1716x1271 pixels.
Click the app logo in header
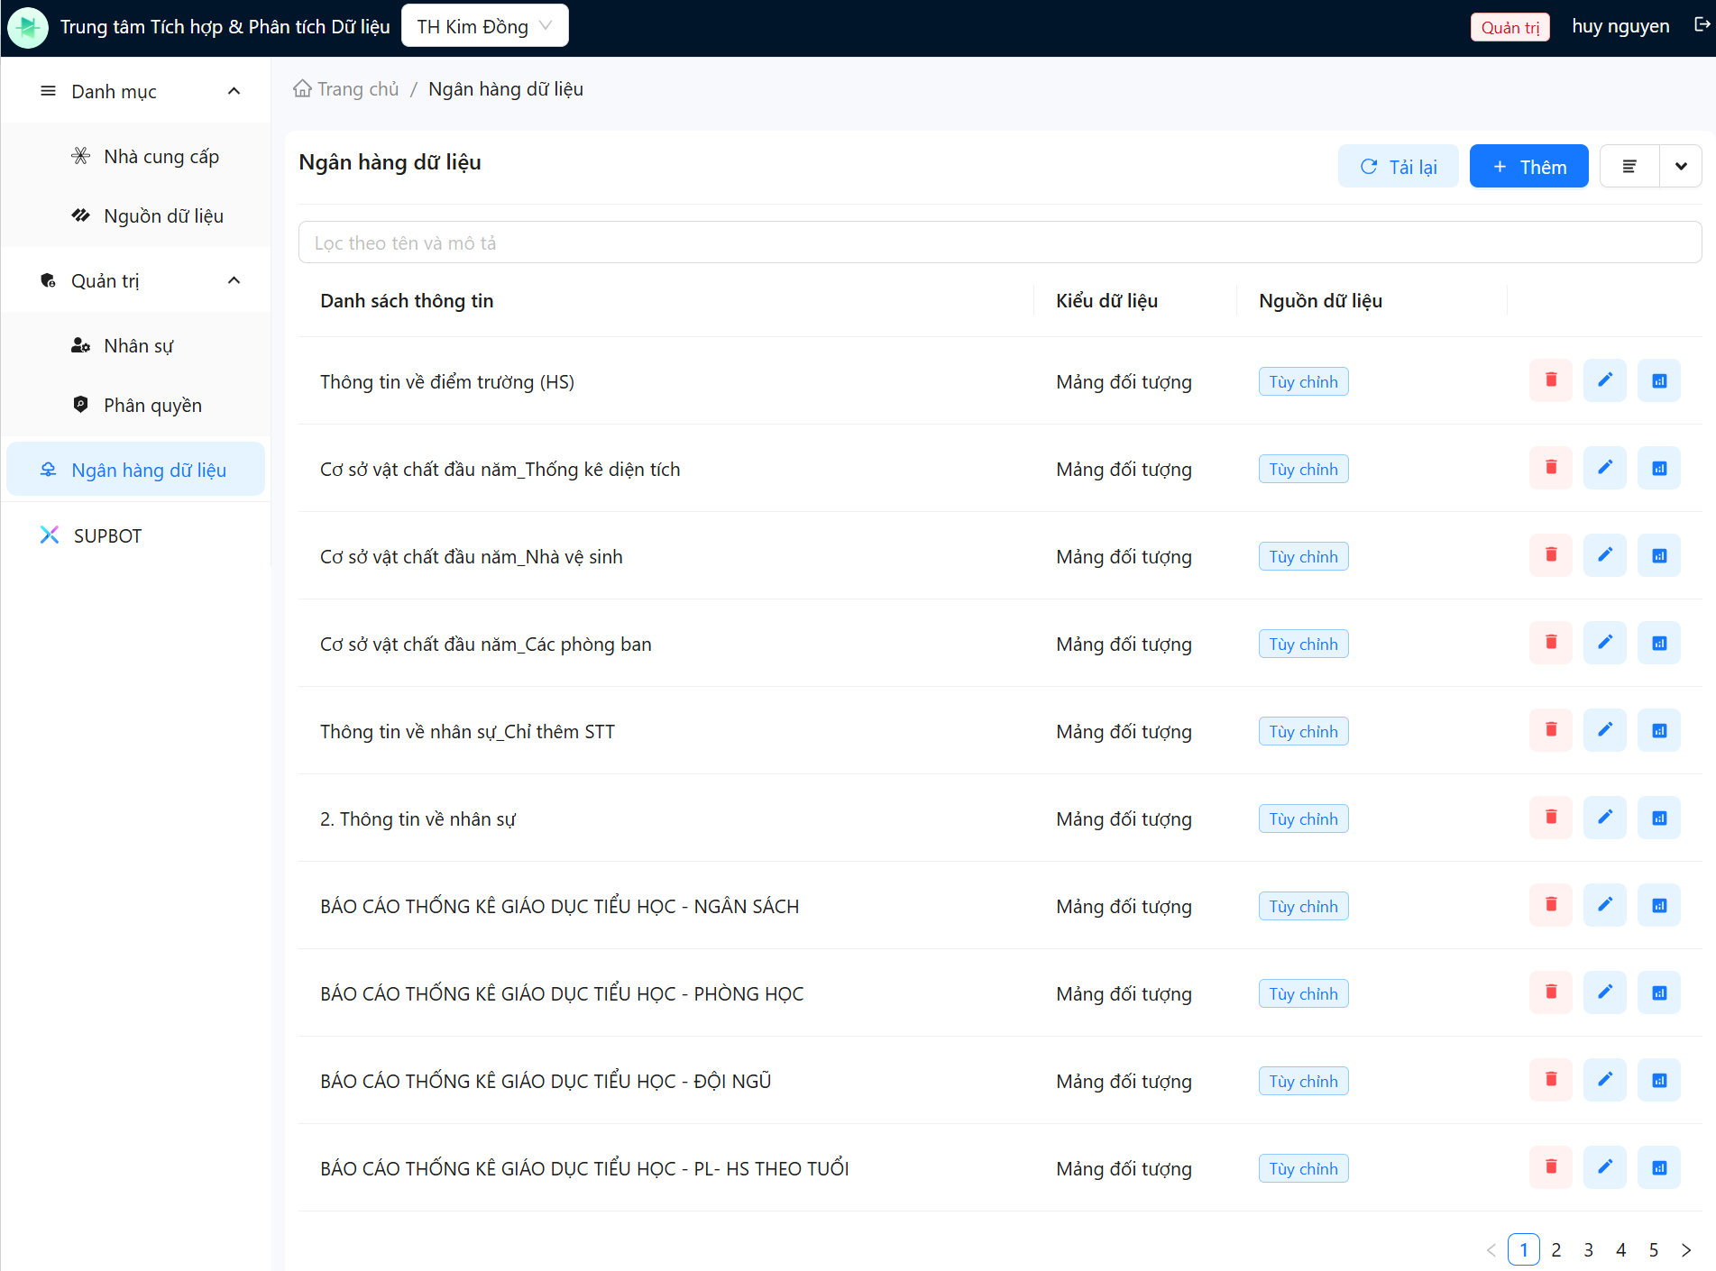coord(28,27)
